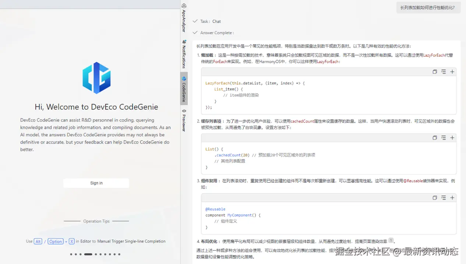Click the '// 组件定义' comment line

point(226,221)
